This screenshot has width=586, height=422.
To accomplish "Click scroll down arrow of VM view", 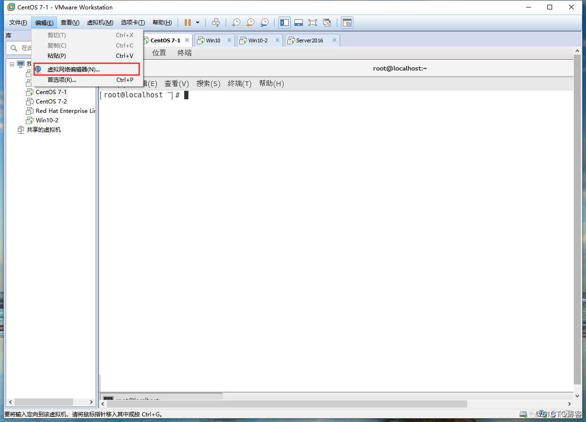I will click(x=577, y=396).
